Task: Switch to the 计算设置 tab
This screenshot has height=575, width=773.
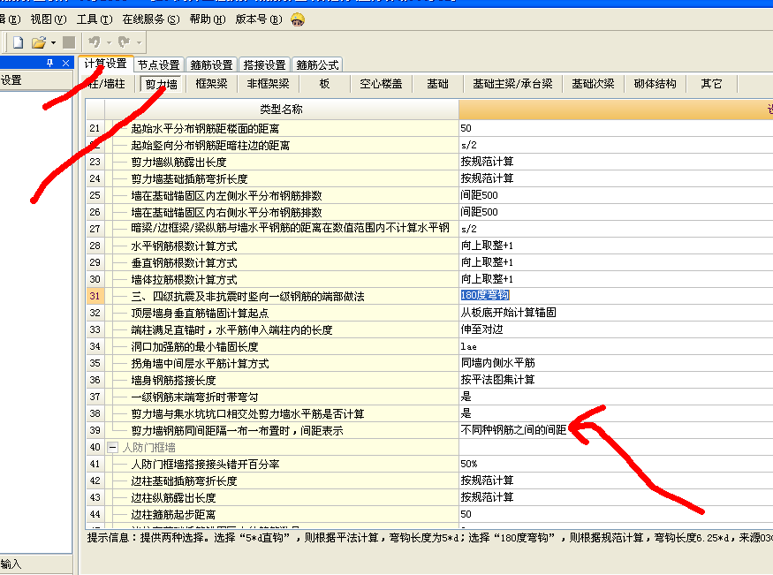Action: tap(105, 64)
